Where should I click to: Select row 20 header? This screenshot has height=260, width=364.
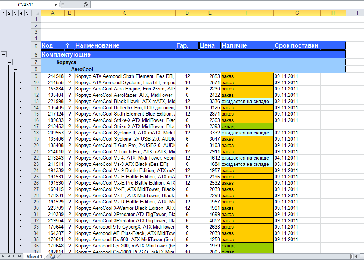[36, 145]
